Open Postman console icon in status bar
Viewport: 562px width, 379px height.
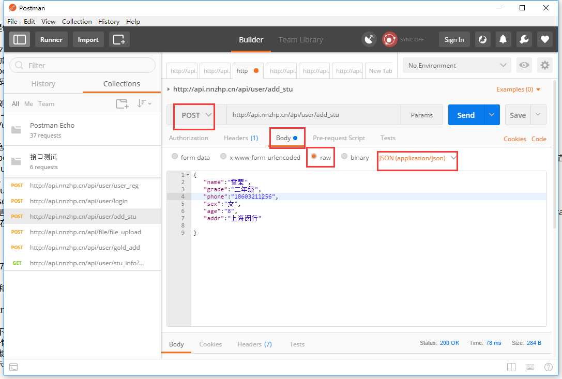pyautogui.click(x=13, y=367)
